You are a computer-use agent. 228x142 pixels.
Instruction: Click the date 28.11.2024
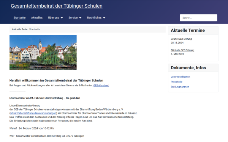[x=177, y=43]
